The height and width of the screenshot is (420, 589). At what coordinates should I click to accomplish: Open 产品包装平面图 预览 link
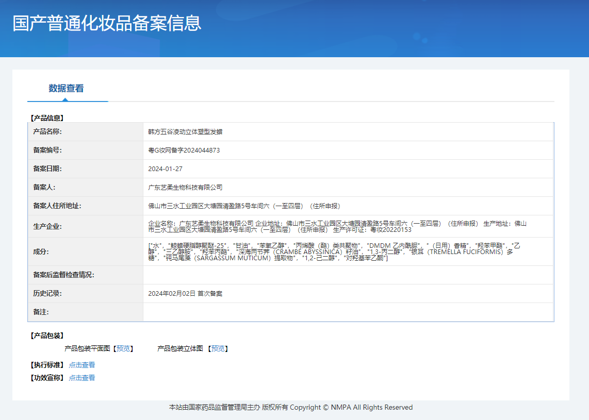coord(123,348)
